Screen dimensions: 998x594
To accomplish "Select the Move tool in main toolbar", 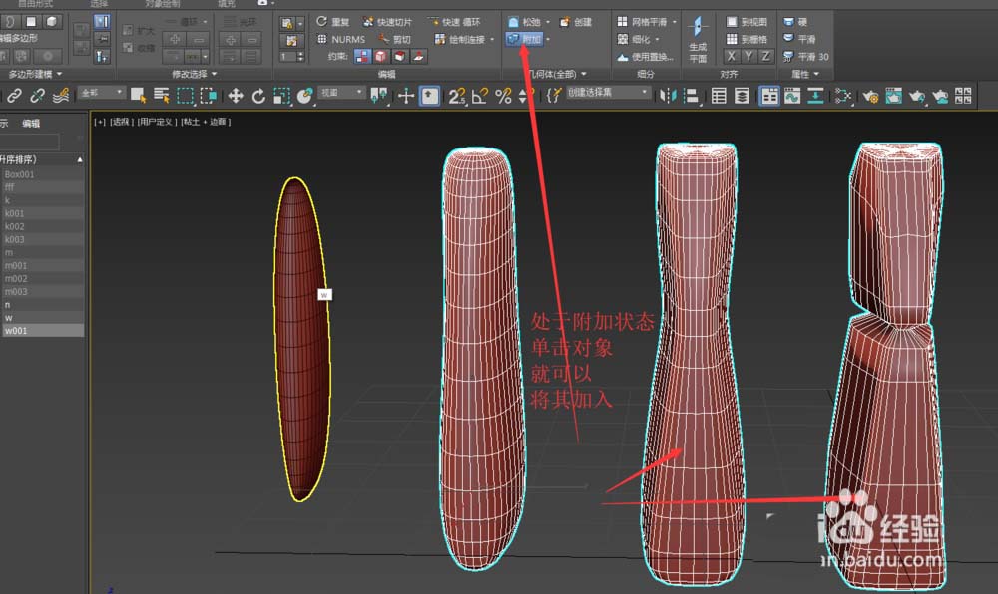I will (236, 96).
